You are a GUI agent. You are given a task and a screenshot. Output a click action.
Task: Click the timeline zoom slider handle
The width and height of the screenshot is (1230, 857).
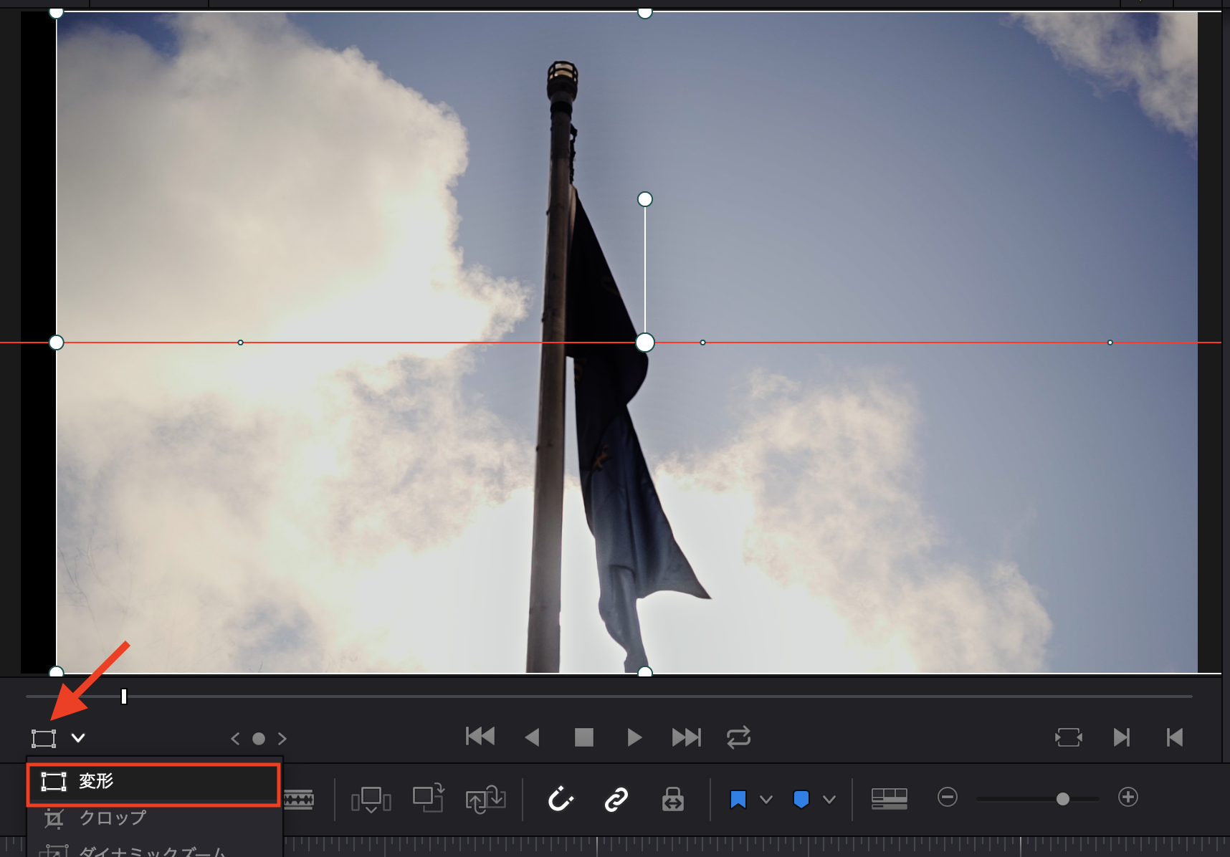pos(1063,798)
